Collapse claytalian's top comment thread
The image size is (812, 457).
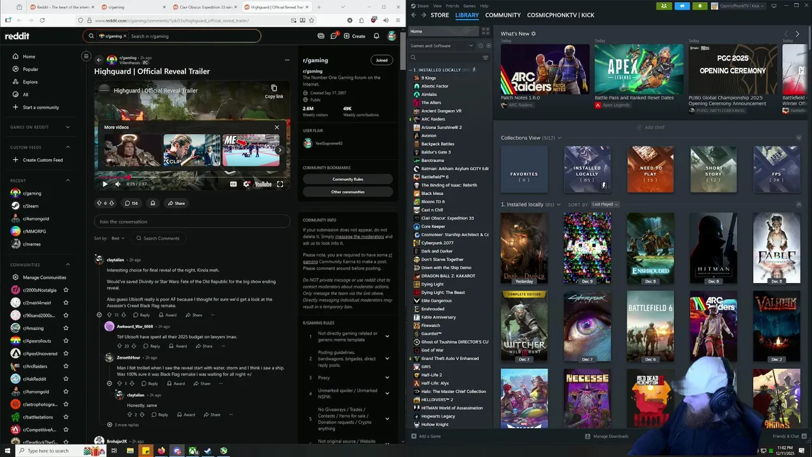(99, 315)
